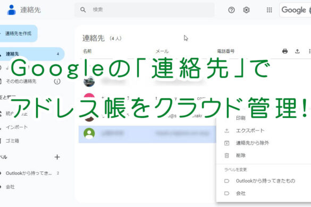Open the help question mark icon
The height and width of the screenshot is (207, 311).
tap(231, 10)
